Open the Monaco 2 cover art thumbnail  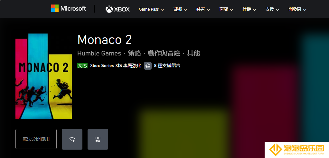(x=44, y=76)
